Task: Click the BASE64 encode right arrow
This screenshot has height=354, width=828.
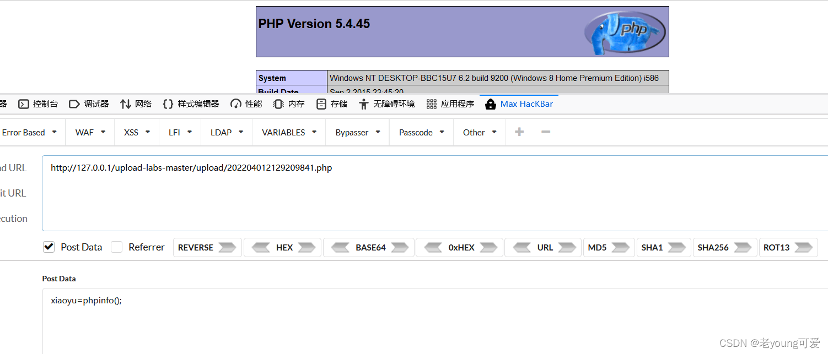Action: 399,248
